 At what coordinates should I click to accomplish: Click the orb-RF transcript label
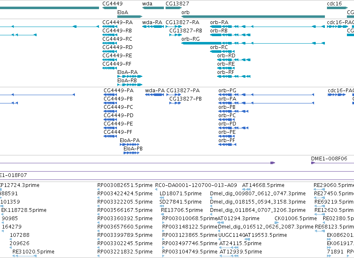click(x=226, y=72)
